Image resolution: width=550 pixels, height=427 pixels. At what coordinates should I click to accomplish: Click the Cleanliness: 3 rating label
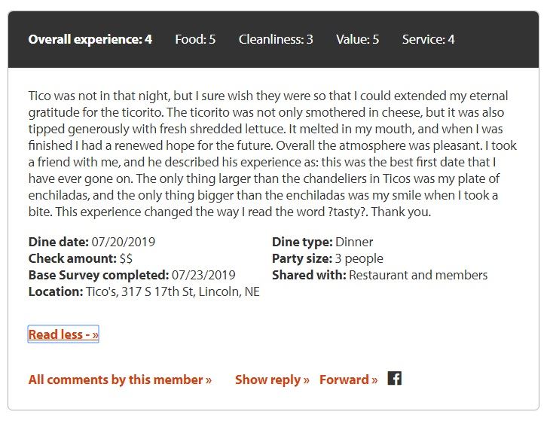click(276, 39)
